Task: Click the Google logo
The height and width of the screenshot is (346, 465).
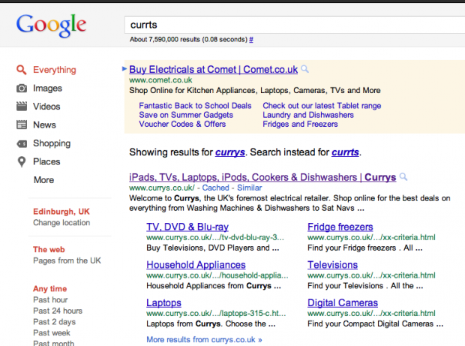Action: point(51,26)
